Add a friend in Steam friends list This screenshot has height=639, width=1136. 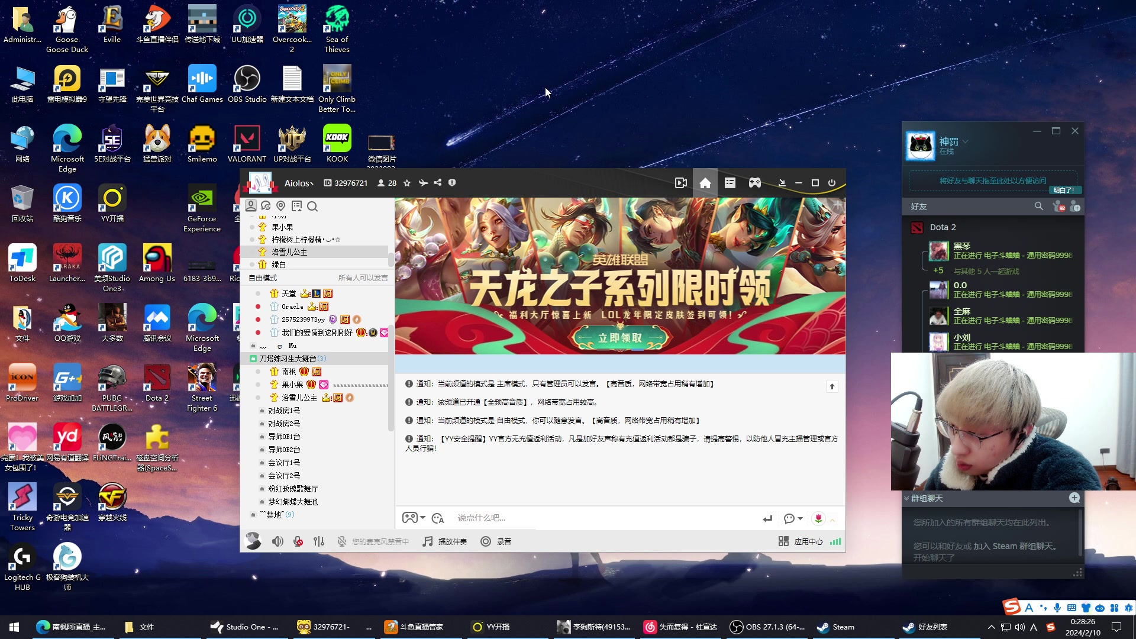tap(1076, 206)
